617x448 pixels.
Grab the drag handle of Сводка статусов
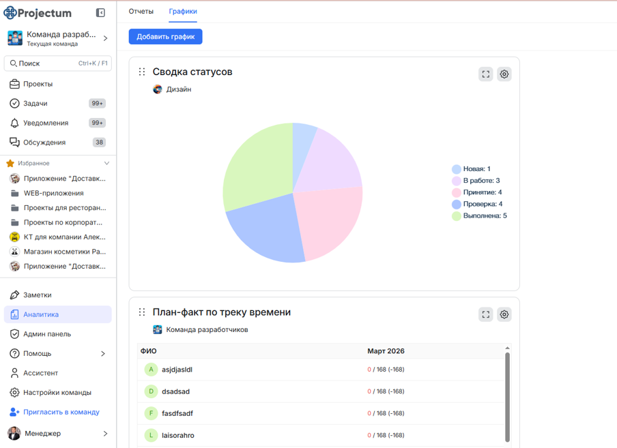click(142, 72)
